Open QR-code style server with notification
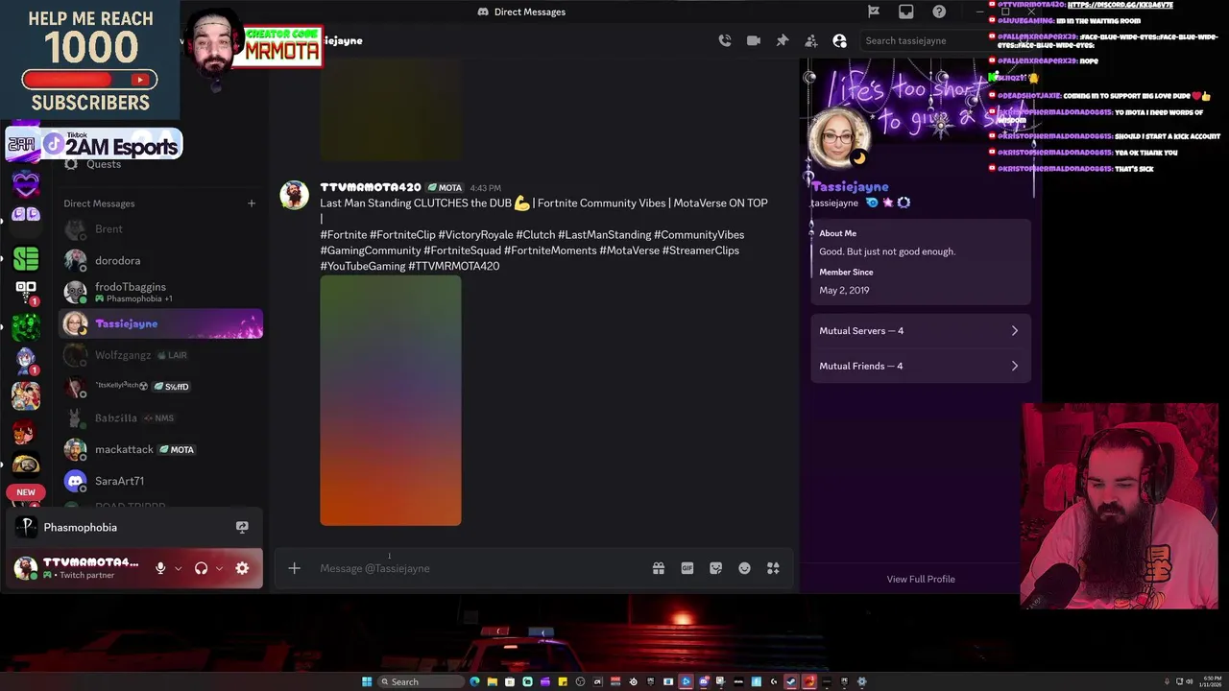This screenshot has width=1229, height=691. pyautogui.click(x=26, y=291)
